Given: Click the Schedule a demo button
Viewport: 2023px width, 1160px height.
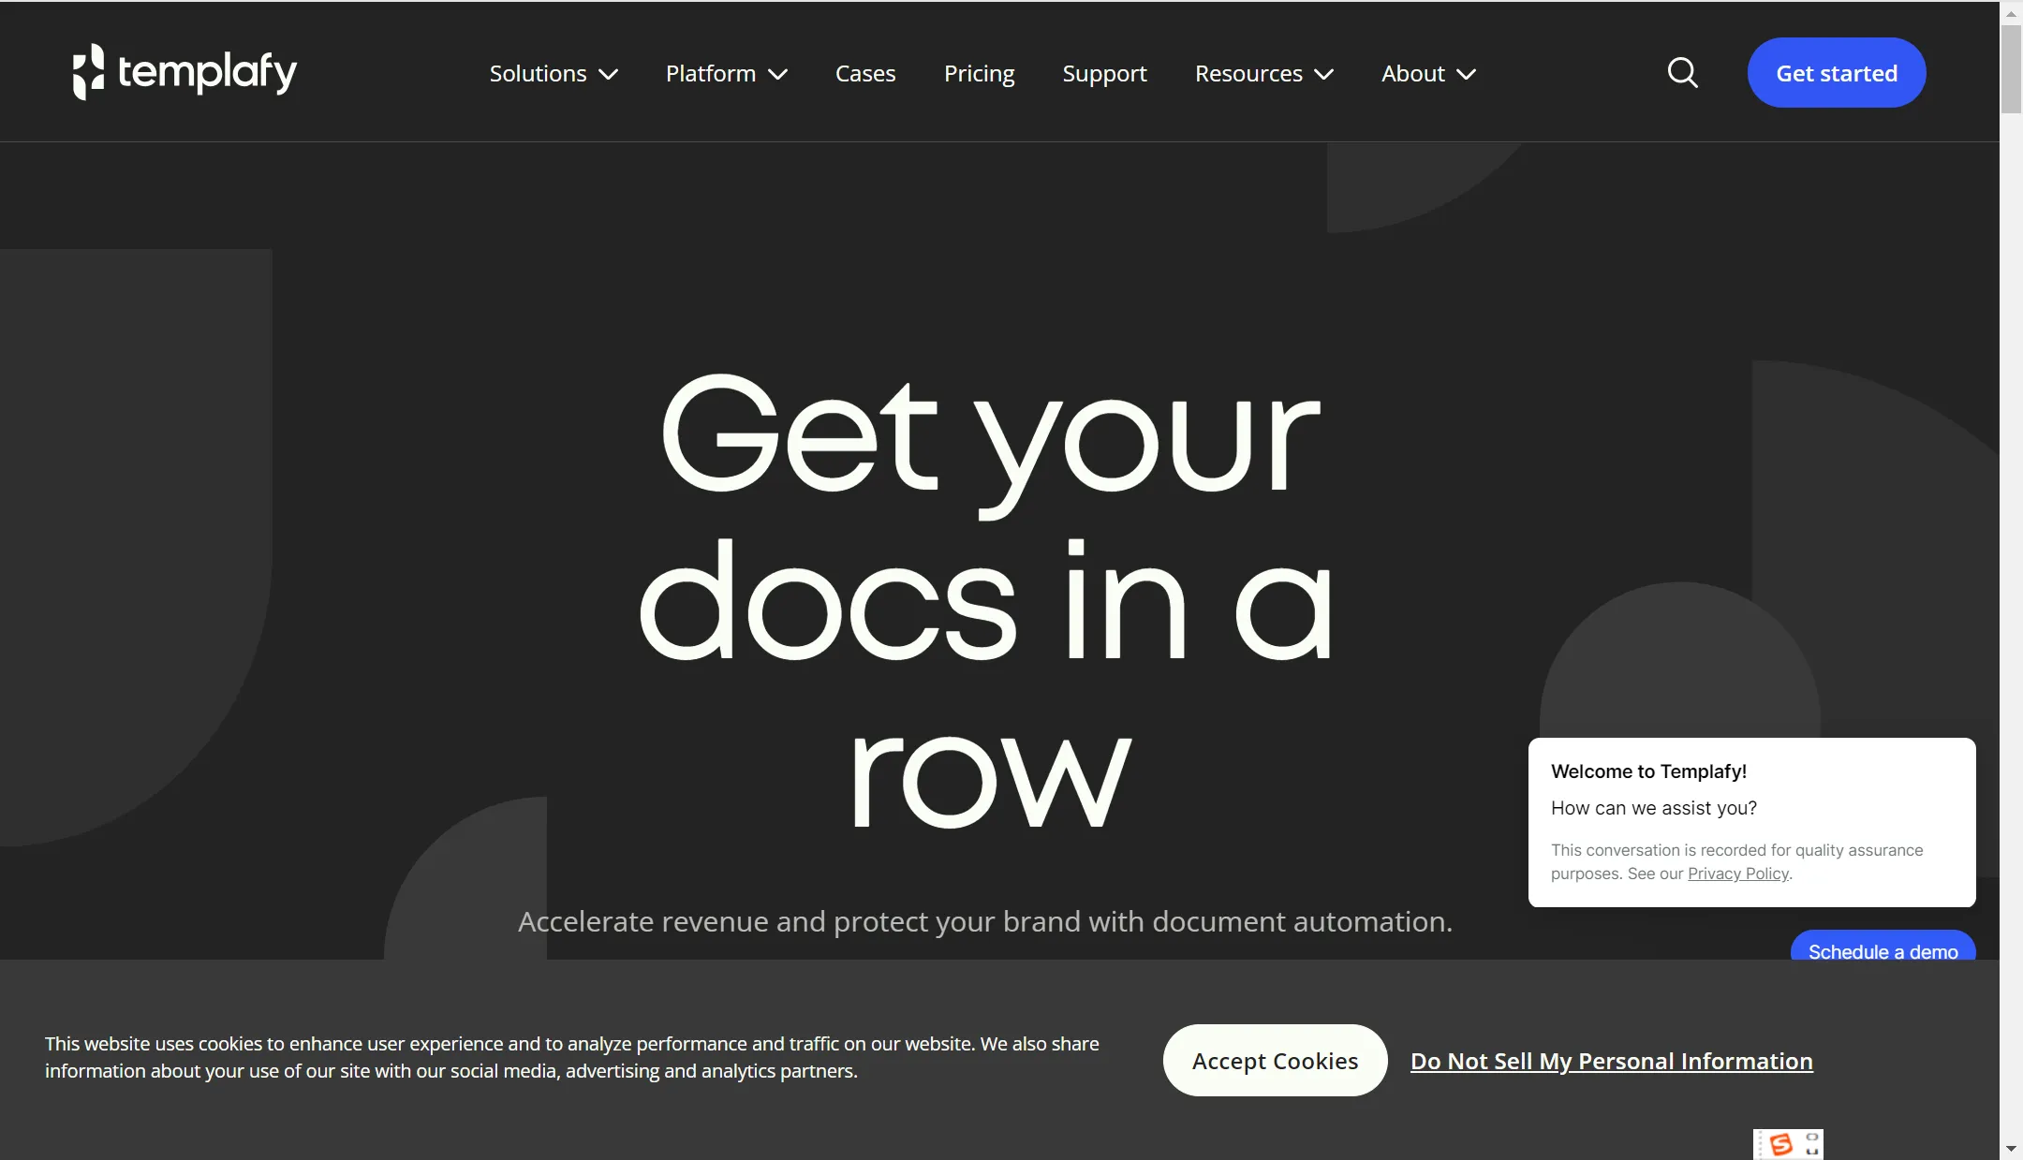Looking at the screenshot, I should (x=1883, y=950).
